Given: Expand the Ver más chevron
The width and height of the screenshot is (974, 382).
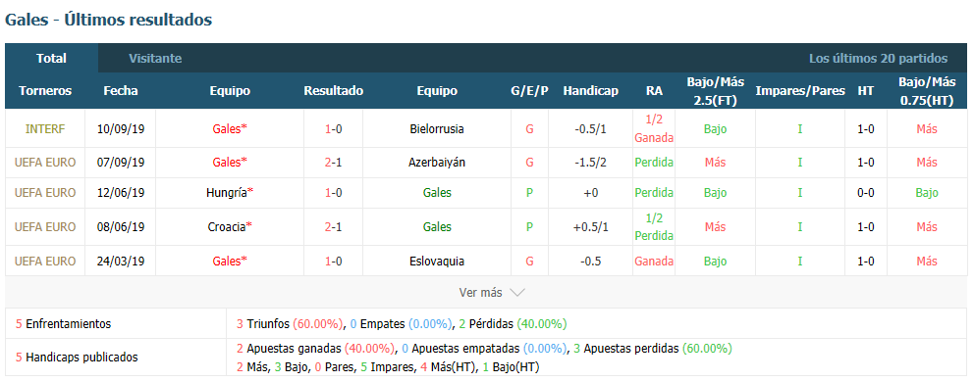Looking at the screenshot, I should [x=516, y=292].
